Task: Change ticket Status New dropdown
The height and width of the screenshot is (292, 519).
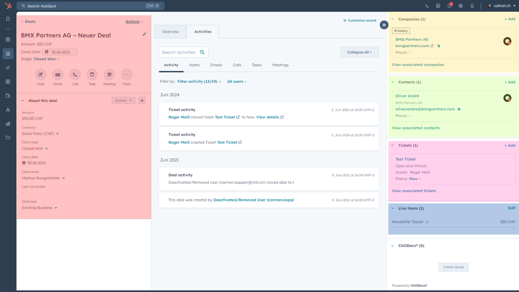Action: (415, 179)
